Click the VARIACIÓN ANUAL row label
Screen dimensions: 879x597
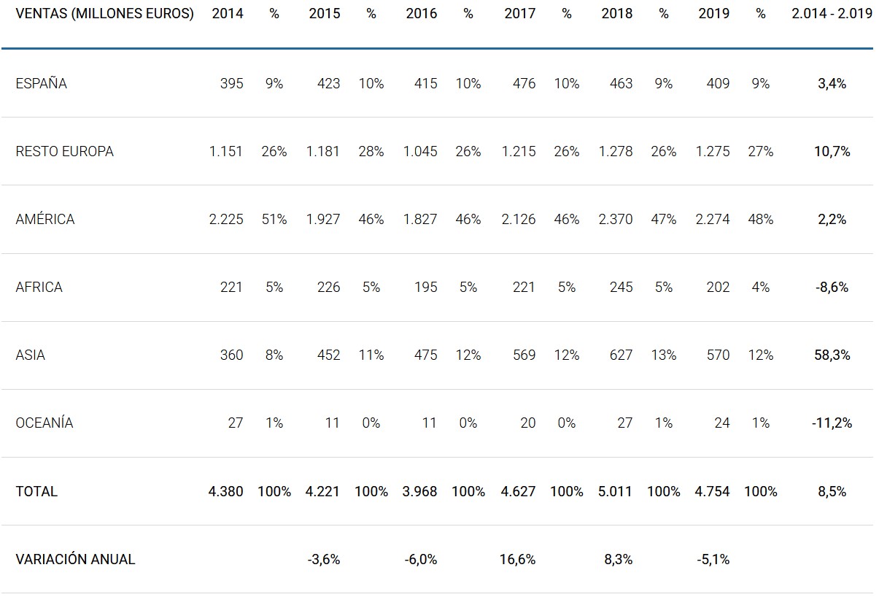(x=75, y=559)
